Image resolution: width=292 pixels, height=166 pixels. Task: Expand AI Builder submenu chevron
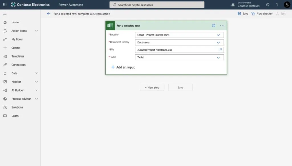[36, 90]
